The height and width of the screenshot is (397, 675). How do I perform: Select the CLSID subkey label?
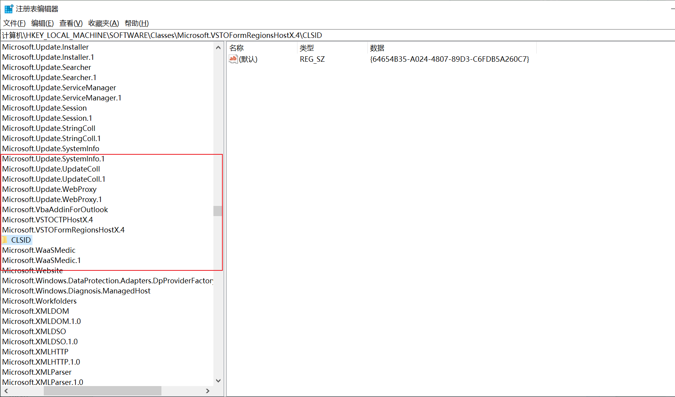click(x=21, y=240)
